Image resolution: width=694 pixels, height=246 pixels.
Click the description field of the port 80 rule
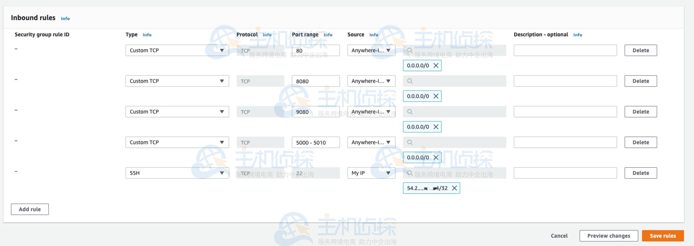tap(565, 50)
